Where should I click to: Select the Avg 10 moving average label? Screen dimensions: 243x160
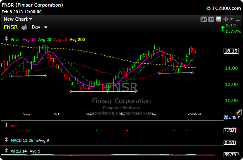[x=29, y=40]
